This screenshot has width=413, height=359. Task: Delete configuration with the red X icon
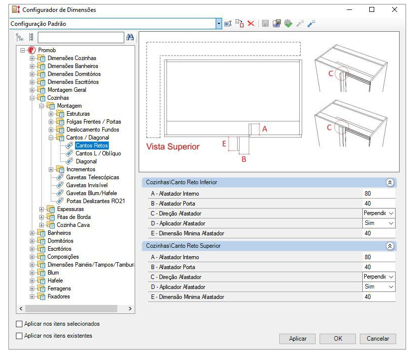(x=251, y=24)
